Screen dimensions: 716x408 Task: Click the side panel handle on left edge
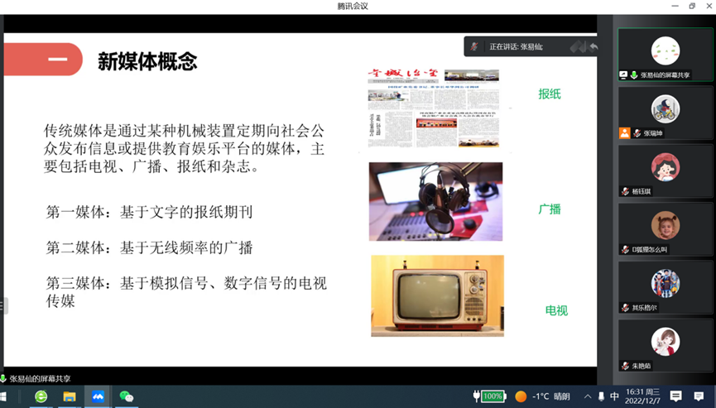tap(2, 305)
